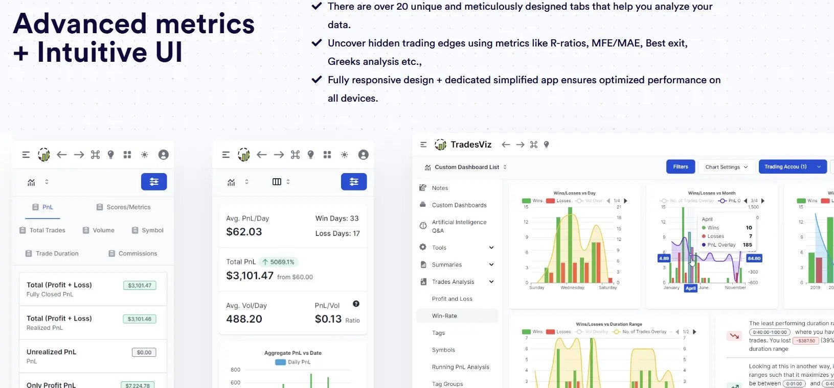Image resolution: width=834 pixels, height=388 pixels.
Task: Switch to the Commissions tab
Action: [132, 253]
